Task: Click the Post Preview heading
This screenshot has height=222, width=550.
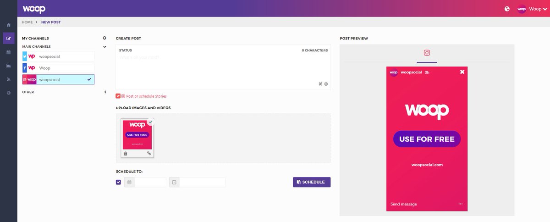Action: click(354, 39)
